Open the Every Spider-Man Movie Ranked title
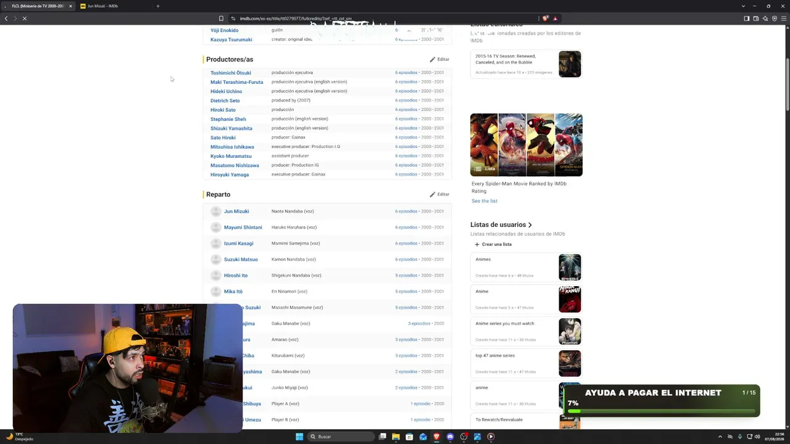Image resolution: width=790 pixels, height=444 pixels. click(x=519, y=187)
